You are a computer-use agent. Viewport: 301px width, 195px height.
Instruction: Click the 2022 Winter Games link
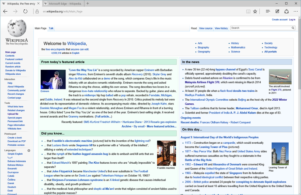[x=236, y=101]
